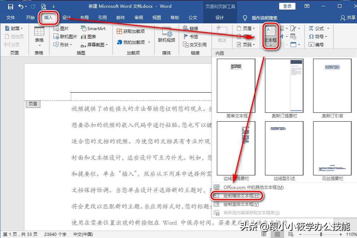
Task: Switch to the 开始 ribbon tab
Action: click(30, 17)
